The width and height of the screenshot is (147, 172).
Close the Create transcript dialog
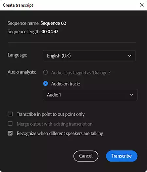(x=142, y=5)
